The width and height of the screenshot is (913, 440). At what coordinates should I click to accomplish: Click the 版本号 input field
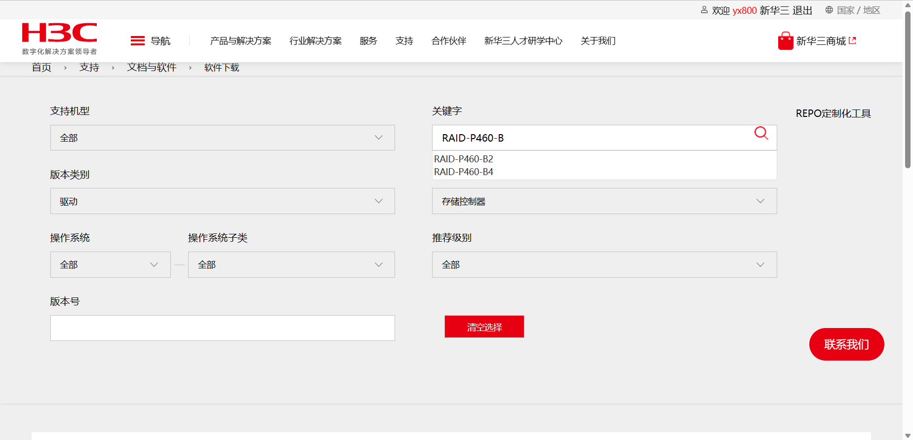click(x=222, y=328)
